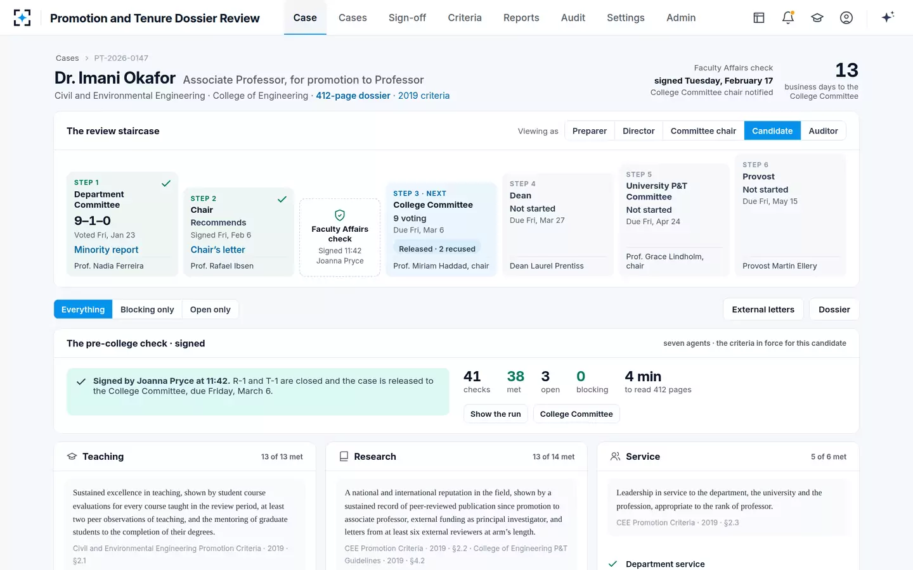Viewport: 913px width, 570px height.
Task: Select the Candidate viewing role
Action: click(772, 131)
